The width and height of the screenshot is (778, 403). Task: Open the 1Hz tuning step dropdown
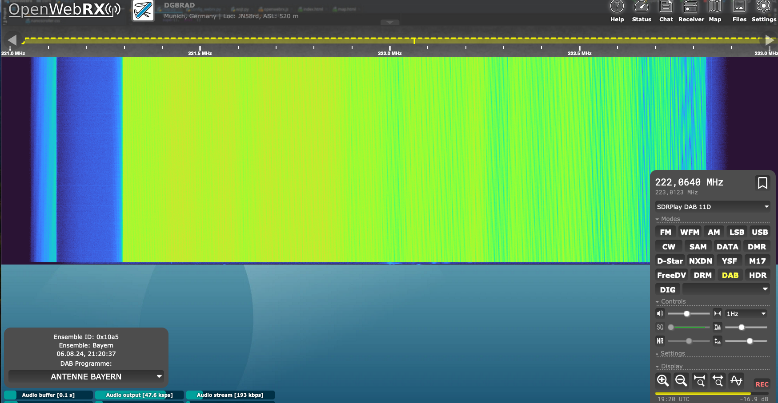(x=746, y=313)
